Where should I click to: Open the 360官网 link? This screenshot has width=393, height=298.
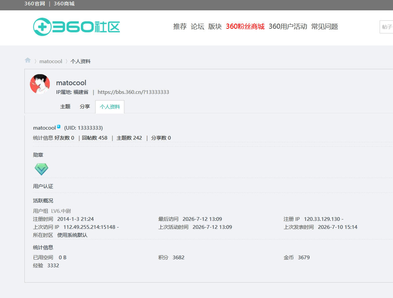coord(35,4)
